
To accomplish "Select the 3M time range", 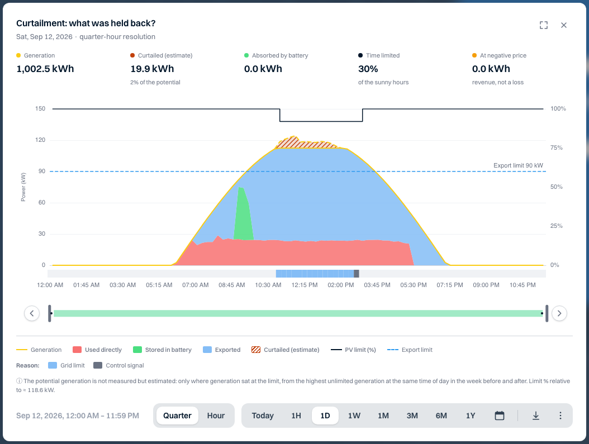I will pos(412,416).
